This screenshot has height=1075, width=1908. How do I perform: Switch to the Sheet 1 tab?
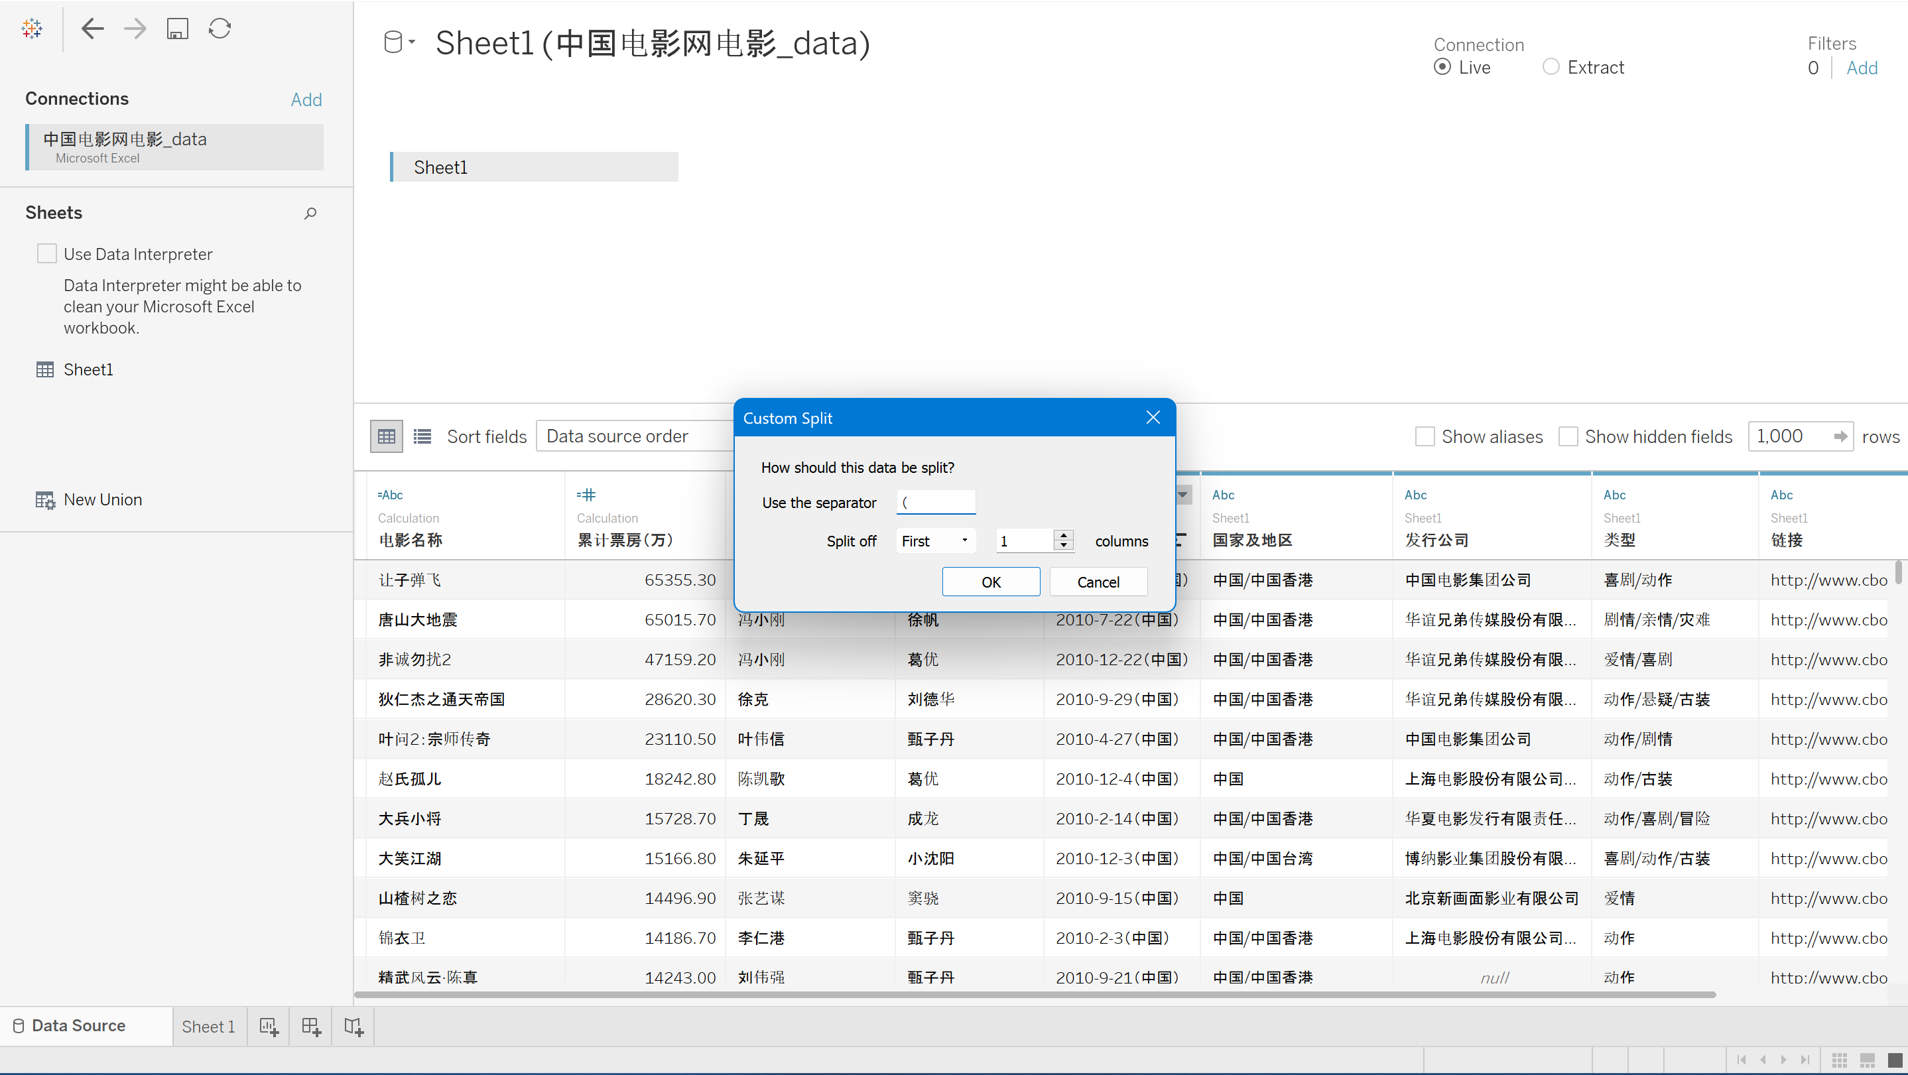tap(208, 1026)
